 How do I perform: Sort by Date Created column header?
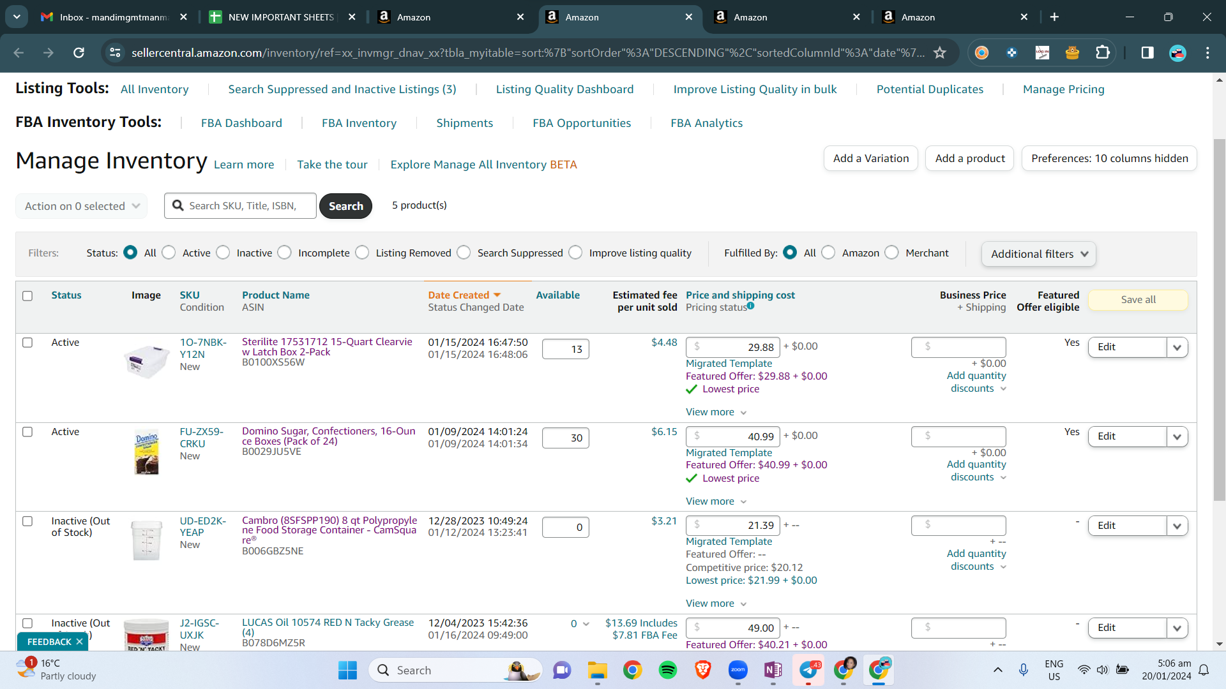464,295
